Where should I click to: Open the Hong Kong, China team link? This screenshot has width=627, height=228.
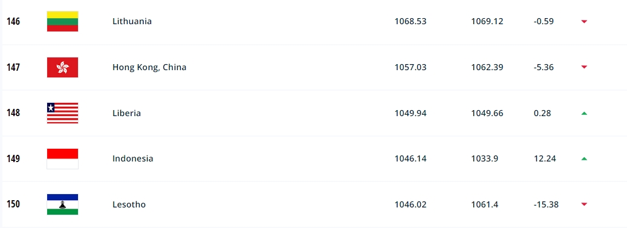click(x=149, y=67)
